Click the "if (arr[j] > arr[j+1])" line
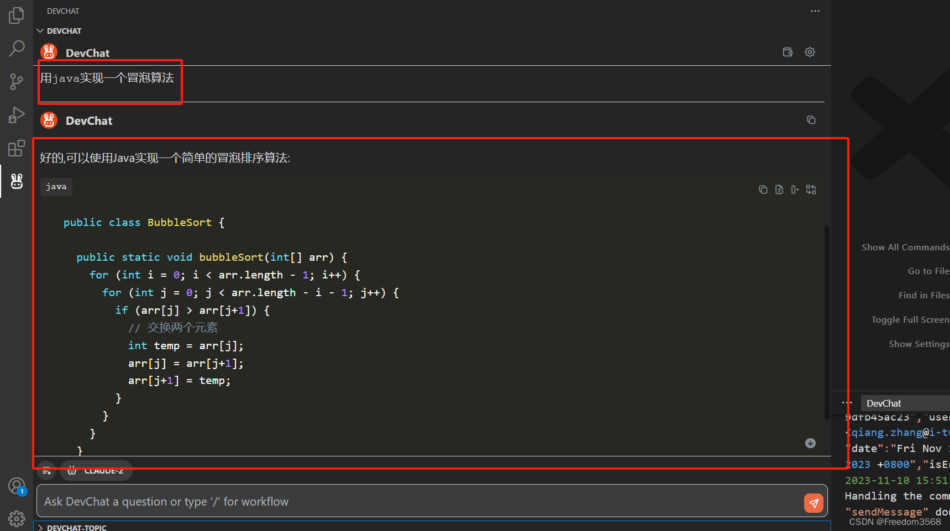The width and height of the screenshot is (950, 531). (193, 311)
